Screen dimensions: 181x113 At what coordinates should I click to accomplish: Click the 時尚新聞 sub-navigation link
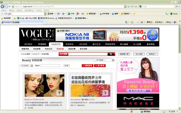point(37,49)
